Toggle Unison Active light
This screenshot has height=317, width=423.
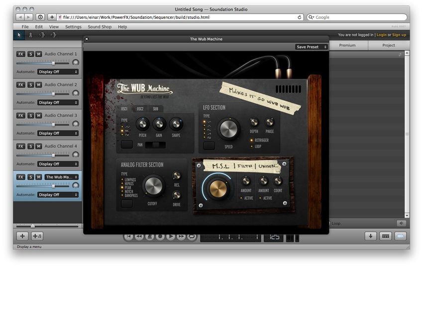(260, 198)
